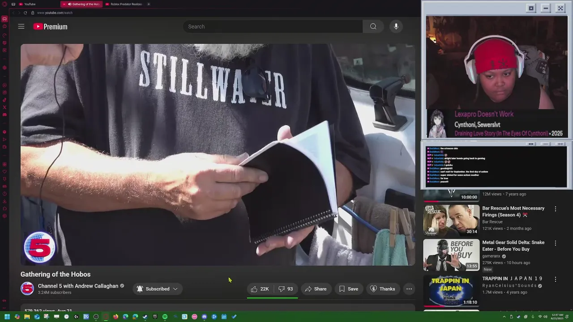Switch to Roblox Predator Realizes tab
Viewport: 573px width, 322px height.
click(124, 4)
